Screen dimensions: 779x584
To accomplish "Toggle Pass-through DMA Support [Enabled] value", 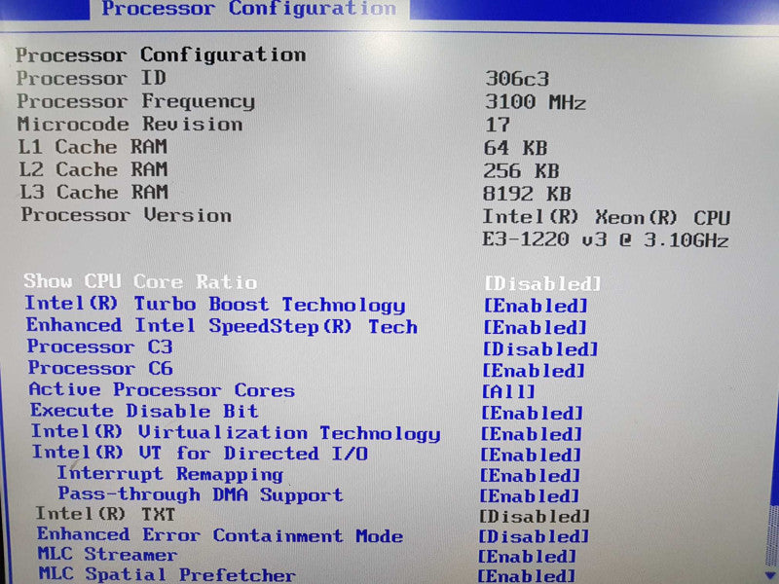I will (x=529, y=496).
